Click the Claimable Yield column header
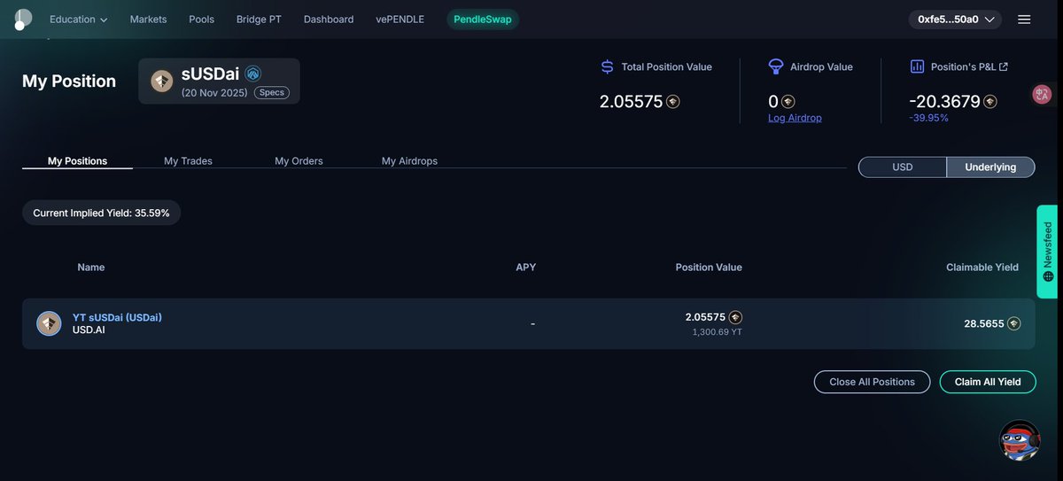 (982, 268)
